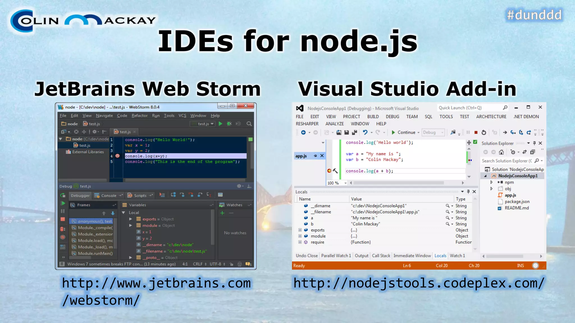Click the nodejstools.codeplex.com URL
This screenshot has height=323, width=575.
[x=419, y=283]
